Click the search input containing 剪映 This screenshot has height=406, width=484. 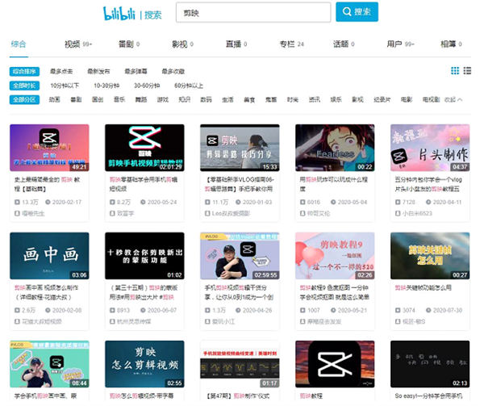[251, 12]
